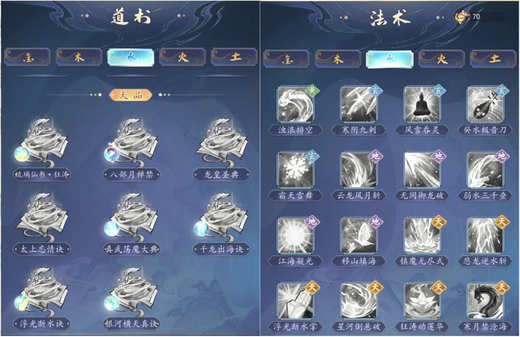Image resolution: width=520 pixels, height=337 pixels.
Task: Open the 狂涛动莲华 lotus skill icon
Action: pyautogui.click(x=422, y=301)
